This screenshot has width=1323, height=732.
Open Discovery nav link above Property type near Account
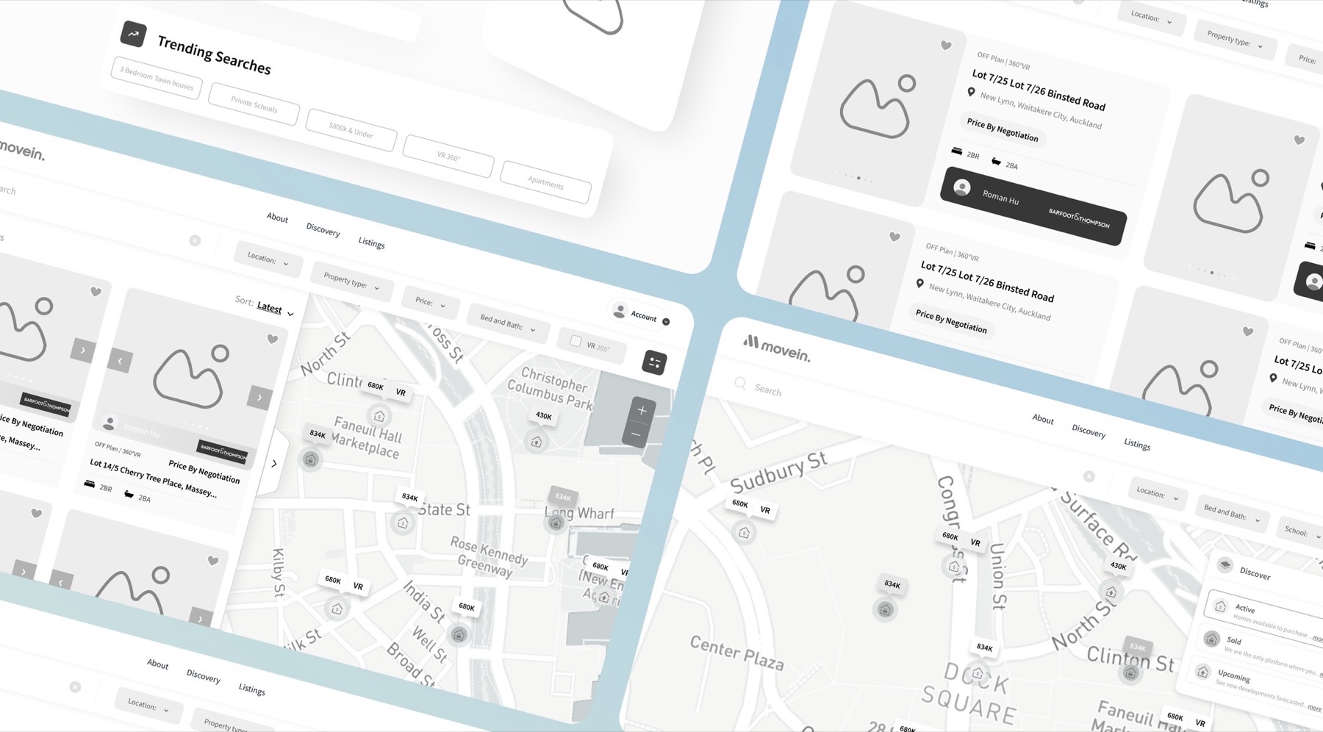pyautogui.click(x=323, y=230)
